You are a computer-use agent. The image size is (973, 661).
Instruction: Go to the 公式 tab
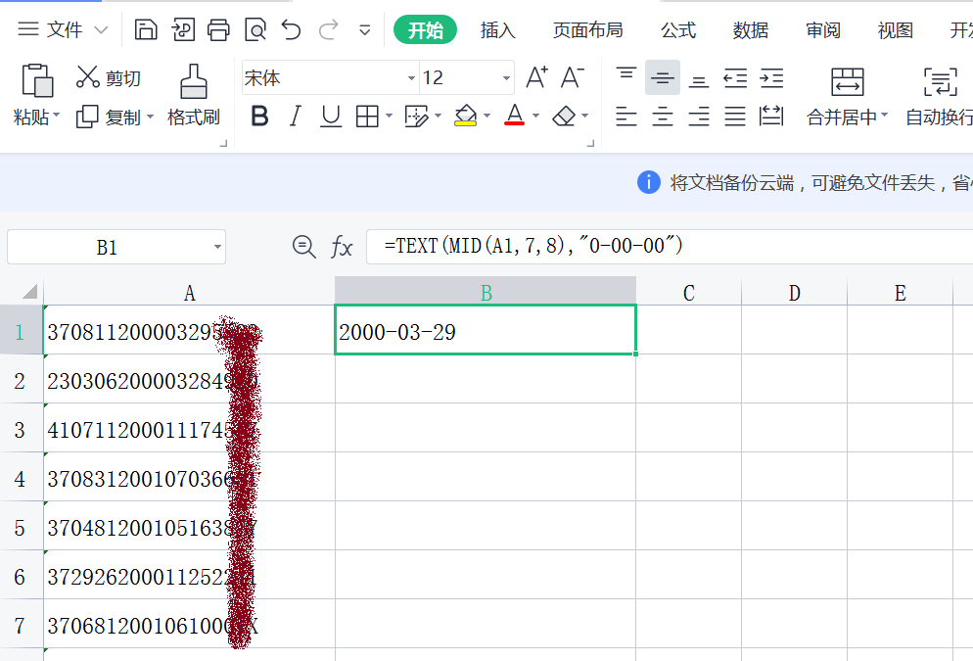tap(677, 29)
